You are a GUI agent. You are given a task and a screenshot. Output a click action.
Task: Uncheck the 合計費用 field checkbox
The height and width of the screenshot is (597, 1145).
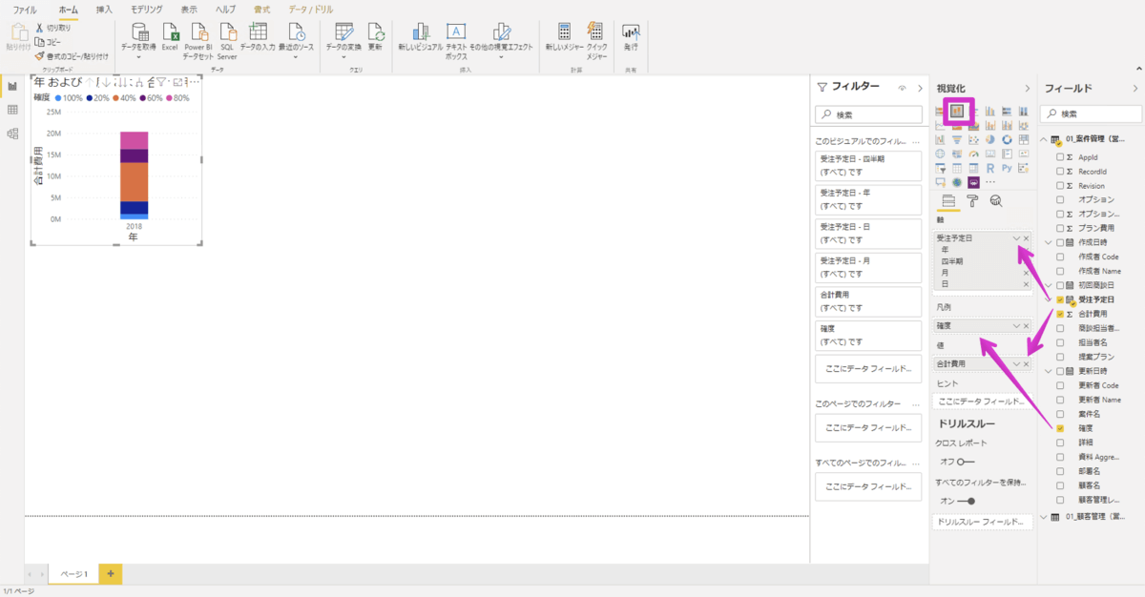1060,314
